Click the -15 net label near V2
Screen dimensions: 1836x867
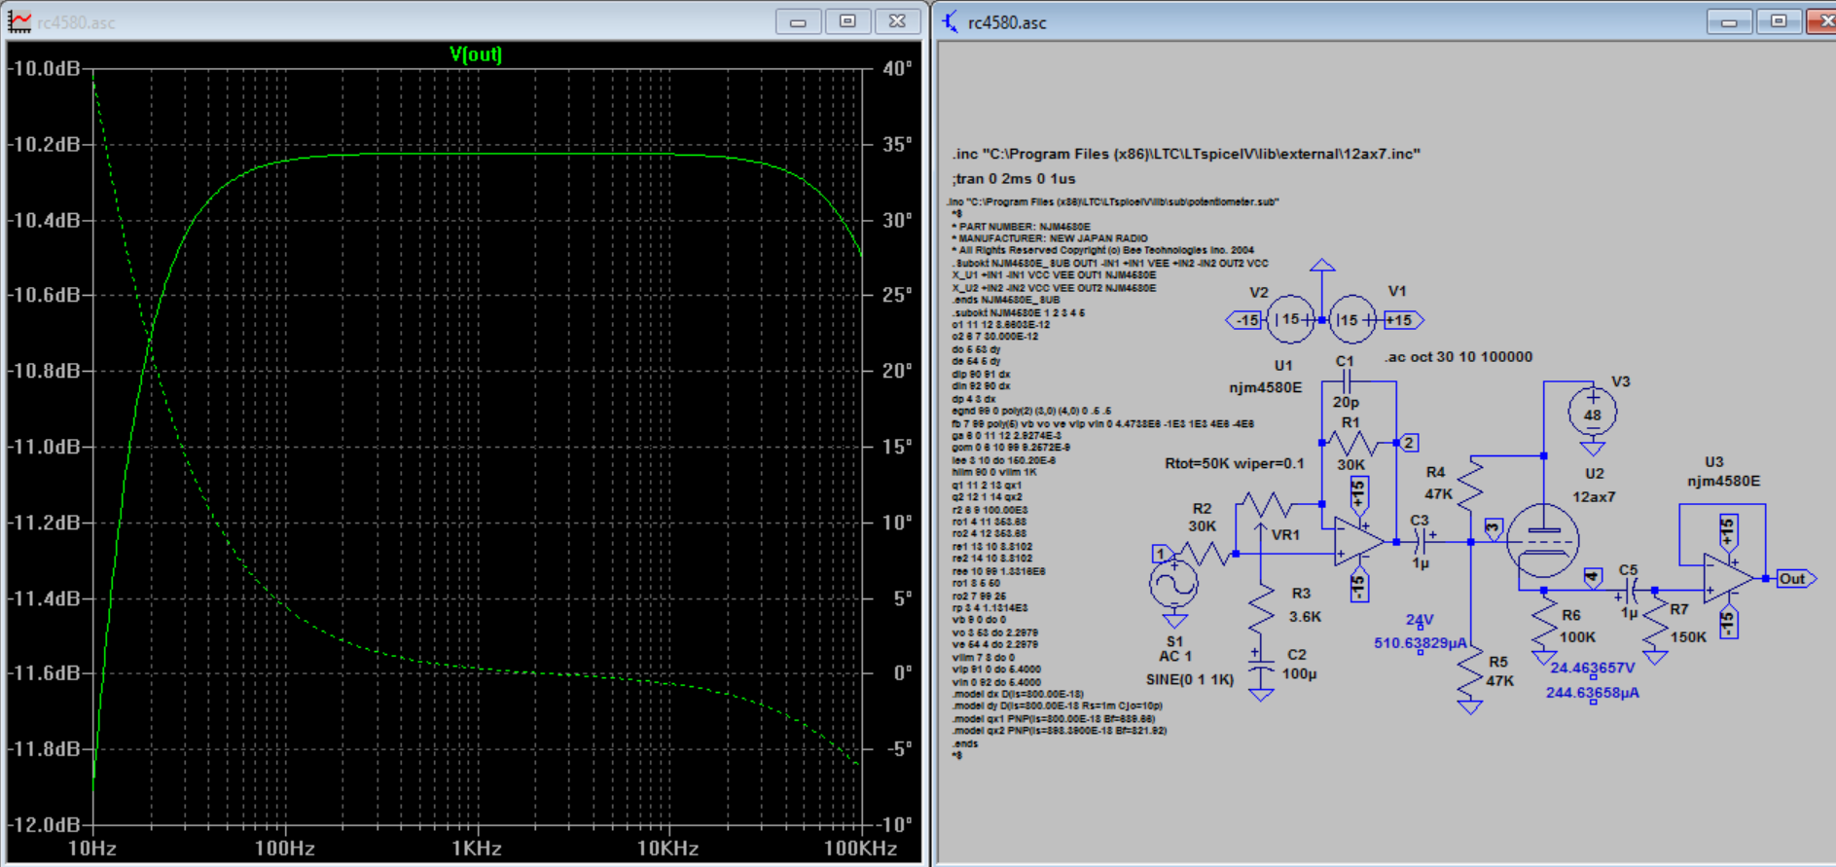[1245, 320]
